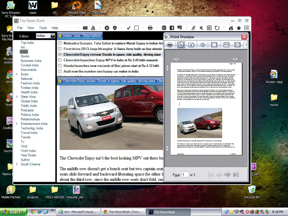This screenshot has height=216, width=288.
Task: Uncheck the Chevrolet Enjoy review checkbox
Action: 60,55
